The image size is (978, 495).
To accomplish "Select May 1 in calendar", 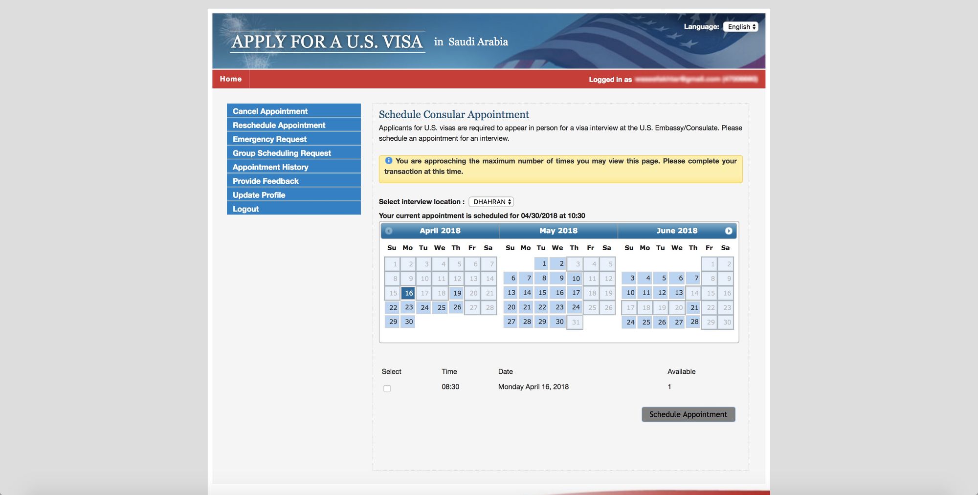I will (x=542, y=263).
